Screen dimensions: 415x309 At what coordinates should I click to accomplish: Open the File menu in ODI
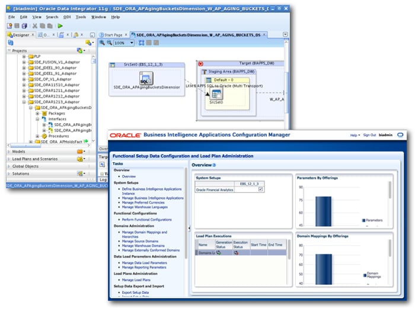tap(12, 17)
